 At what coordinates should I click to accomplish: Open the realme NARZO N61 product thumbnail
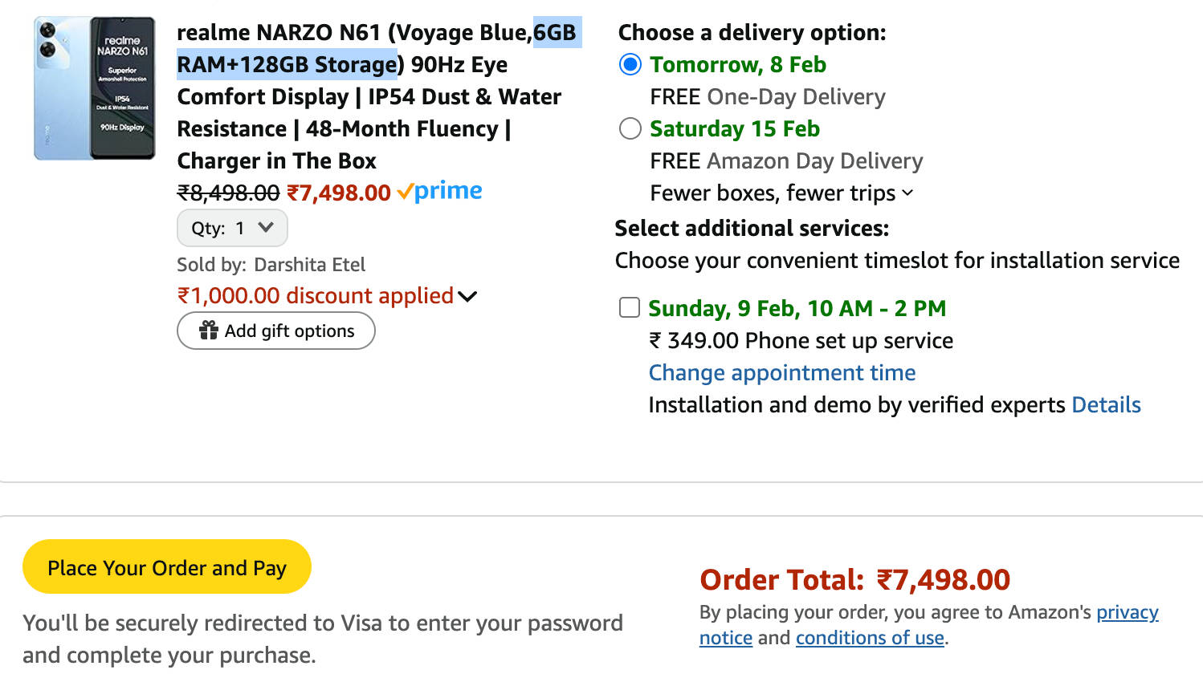click(x=95, y=88)
